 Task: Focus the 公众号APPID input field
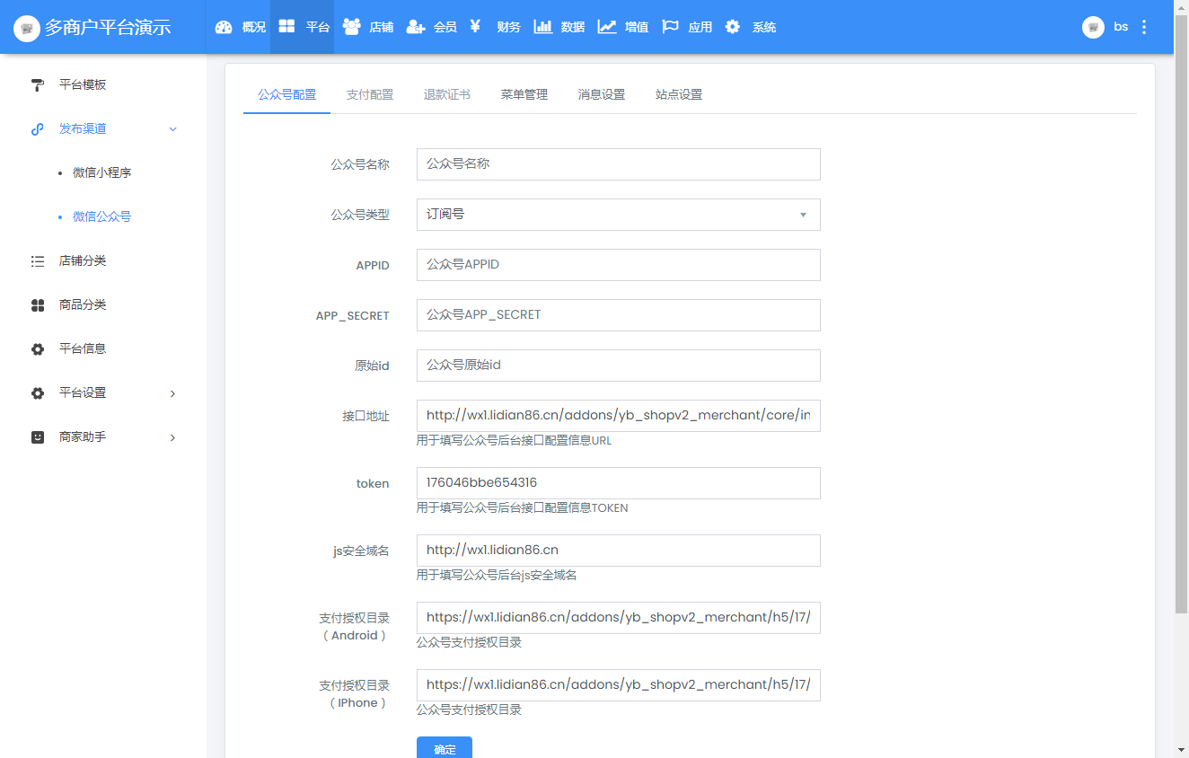click(619, 265)
